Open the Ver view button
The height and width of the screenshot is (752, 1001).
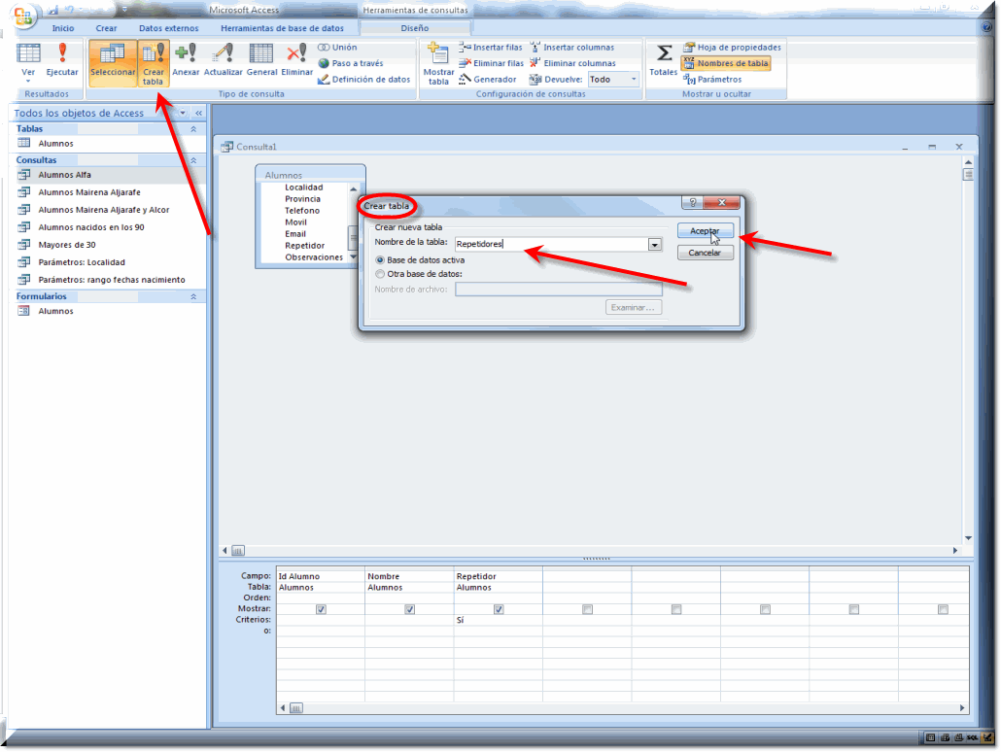(29, 62)
